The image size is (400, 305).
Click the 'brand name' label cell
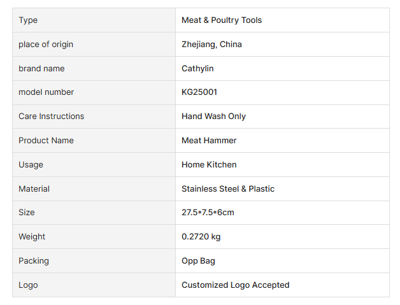[41, 68]
